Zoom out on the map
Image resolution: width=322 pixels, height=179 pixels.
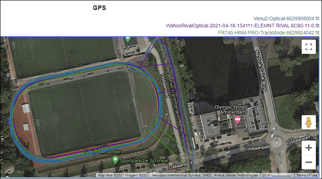click(x=309, y=162)
